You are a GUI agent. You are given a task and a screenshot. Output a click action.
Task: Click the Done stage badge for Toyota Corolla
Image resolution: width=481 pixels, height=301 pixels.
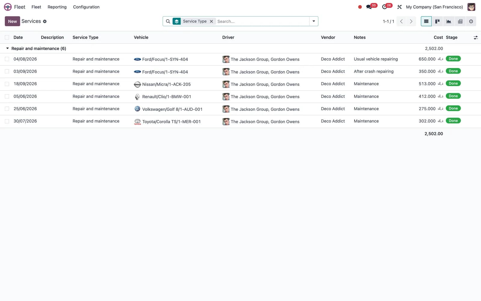(453, 121)
